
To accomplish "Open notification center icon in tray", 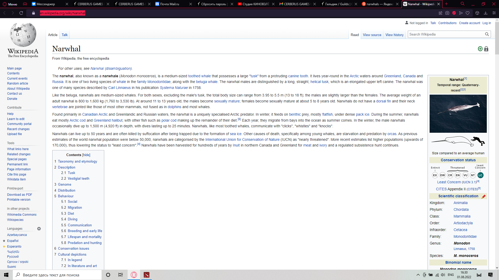I will 490,275.
